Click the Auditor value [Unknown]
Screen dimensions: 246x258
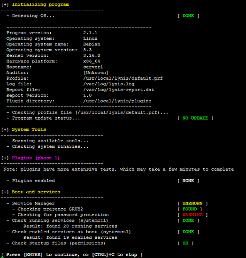coord(96,73)
